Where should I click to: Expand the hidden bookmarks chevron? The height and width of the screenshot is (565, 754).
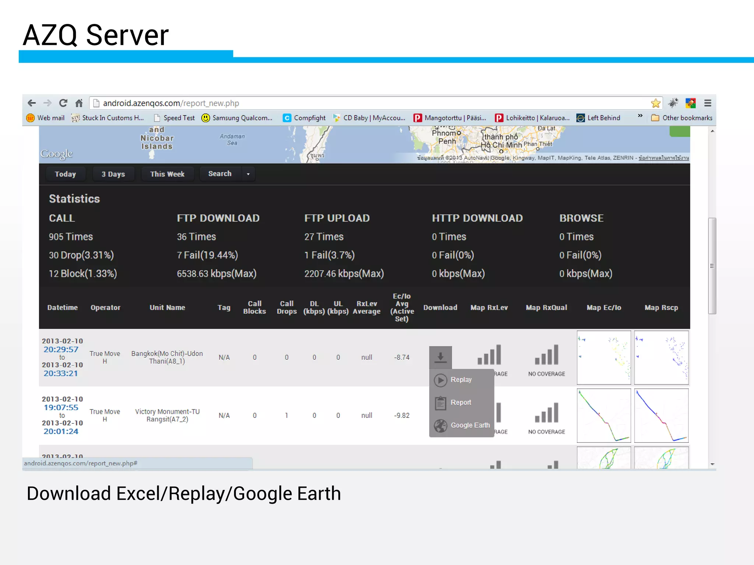tap(640, 116)
